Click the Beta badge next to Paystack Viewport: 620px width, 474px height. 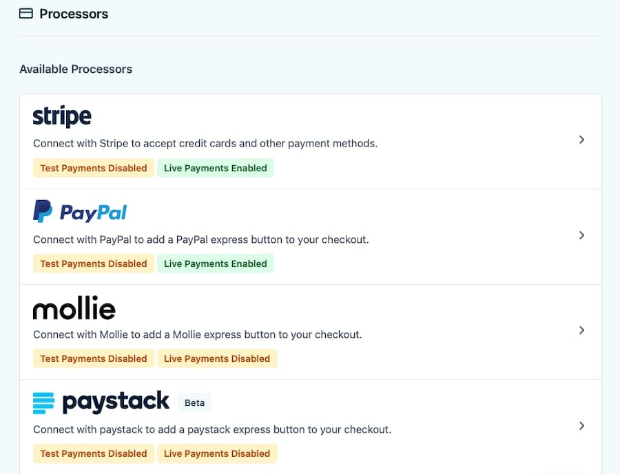(194, 402)
